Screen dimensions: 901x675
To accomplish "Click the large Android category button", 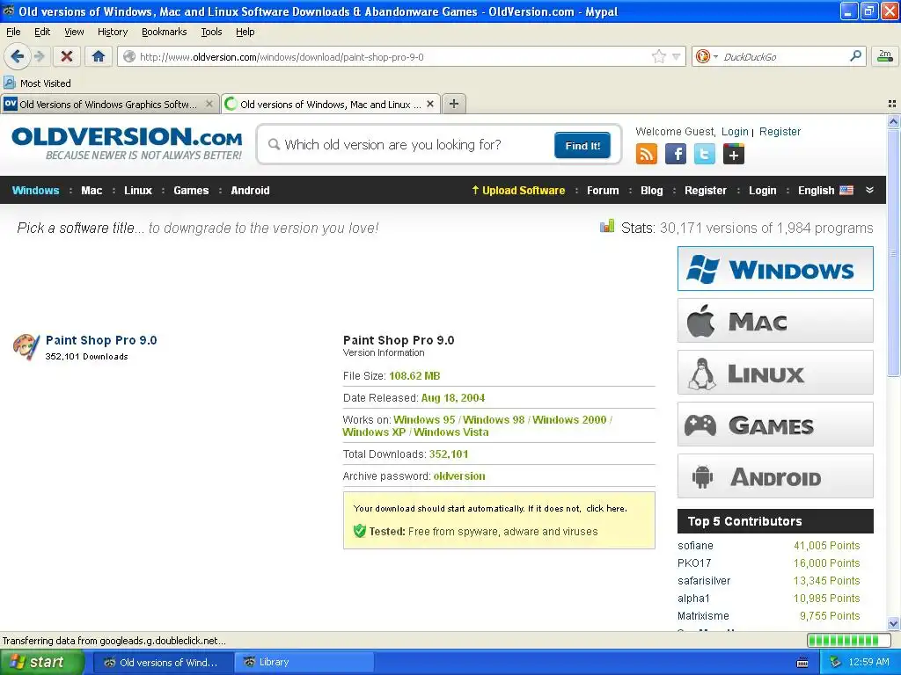I will coord(775,475).
